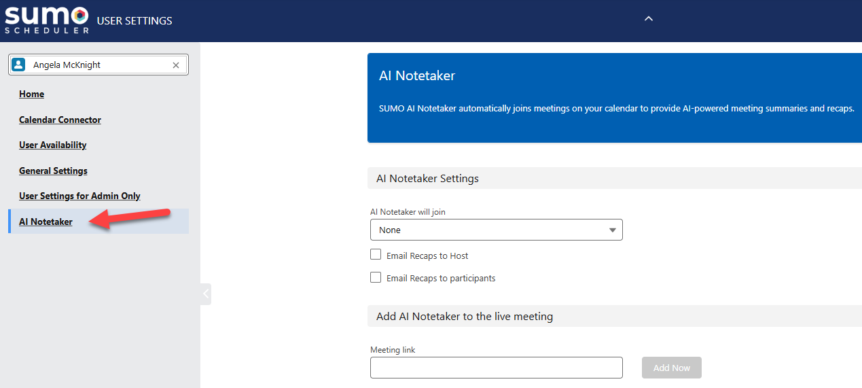This screenshot has width=862, height=388.
Task: Click the user avatar icon in the user selector
Action: (x=19, y=65)
